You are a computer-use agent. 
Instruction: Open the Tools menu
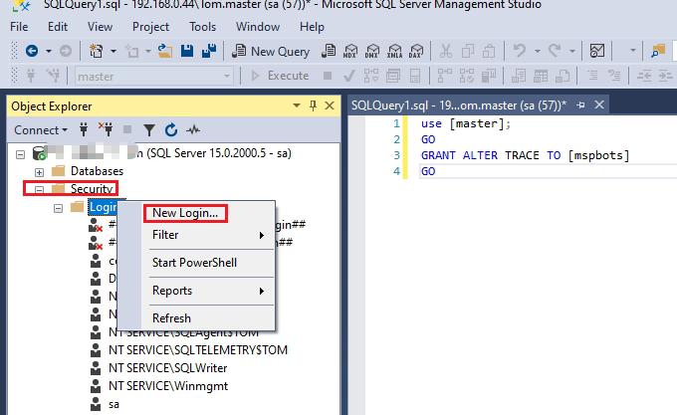[x=202, y=27]
